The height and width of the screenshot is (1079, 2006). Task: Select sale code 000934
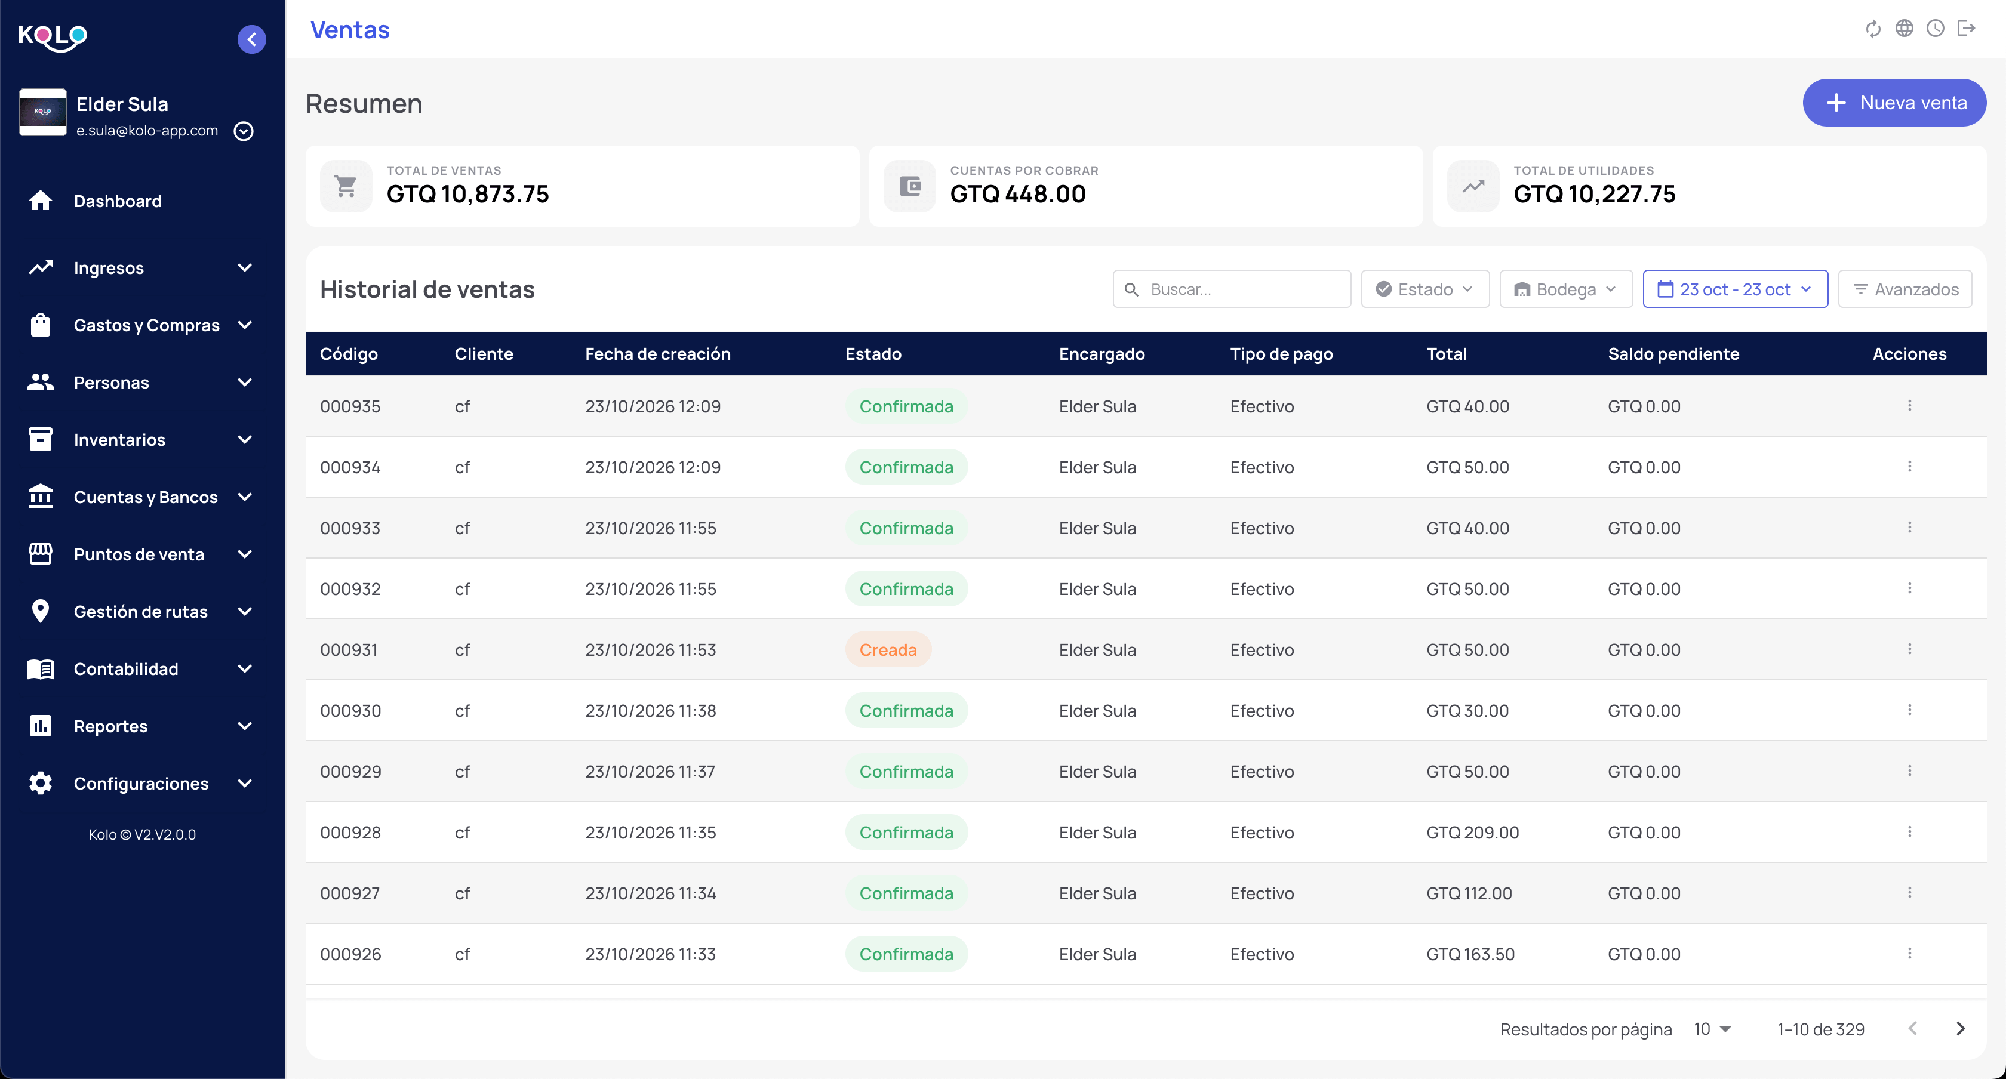point(350,466)
